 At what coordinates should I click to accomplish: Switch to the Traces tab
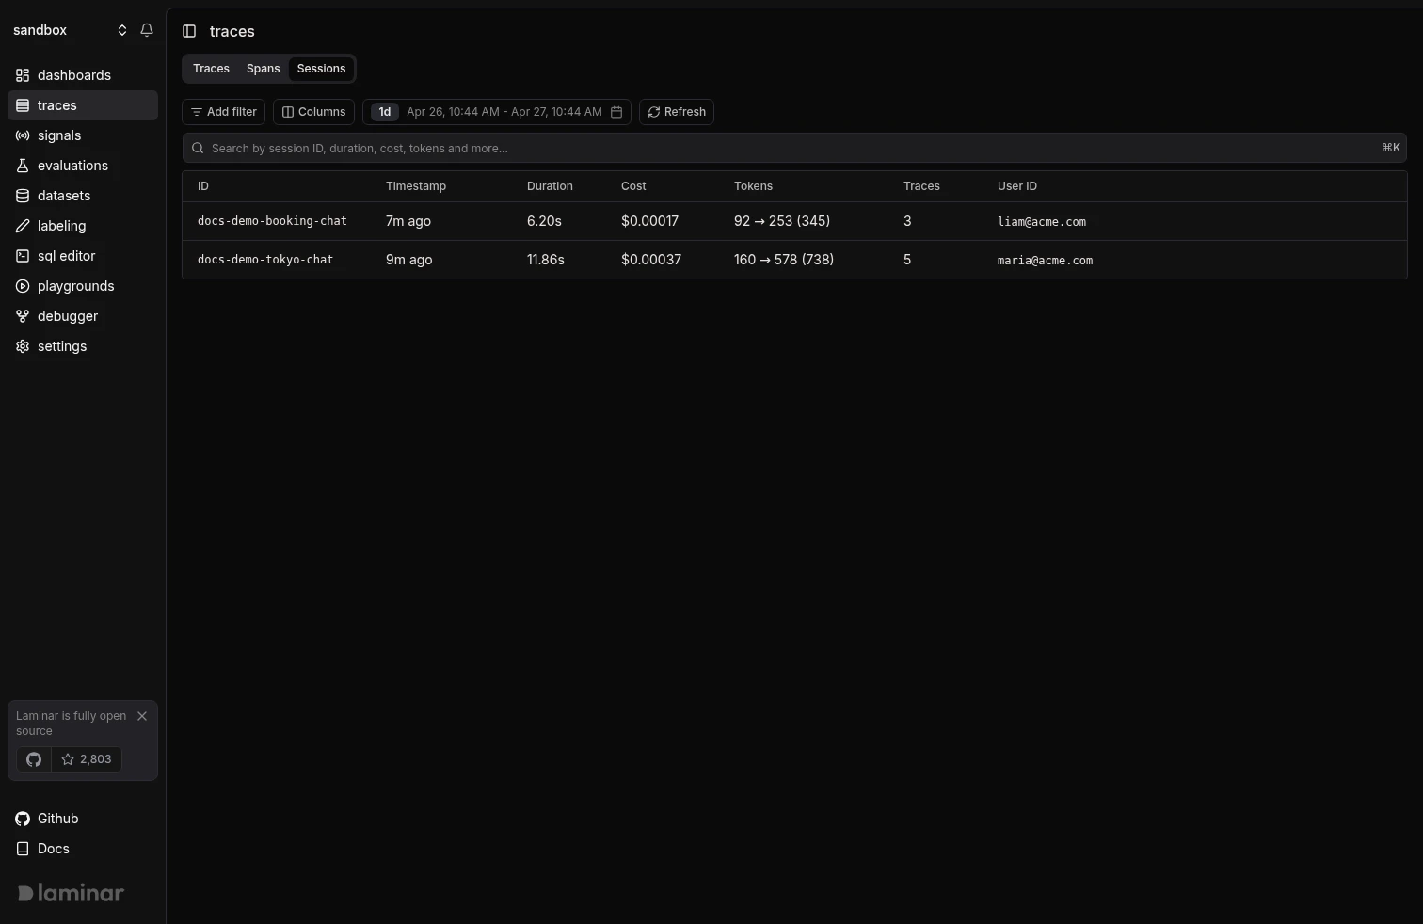(211, 69)
